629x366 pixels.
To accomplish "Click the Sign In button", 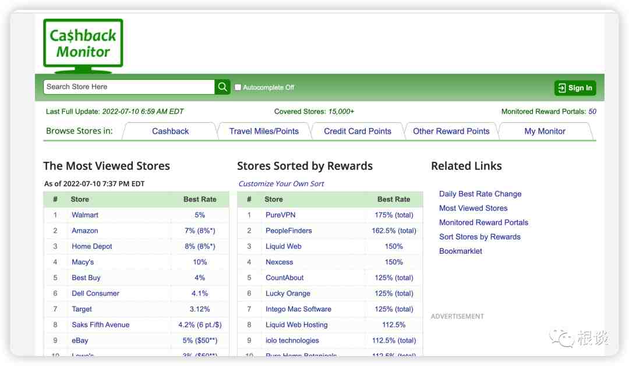I will point(575,88).
